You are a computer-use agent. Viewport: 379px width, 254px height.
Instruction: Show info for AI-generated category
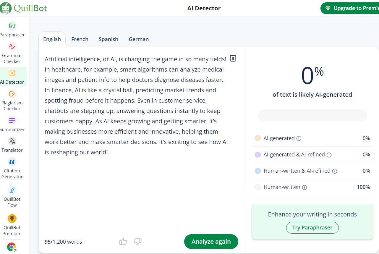[x=299, y=138]
